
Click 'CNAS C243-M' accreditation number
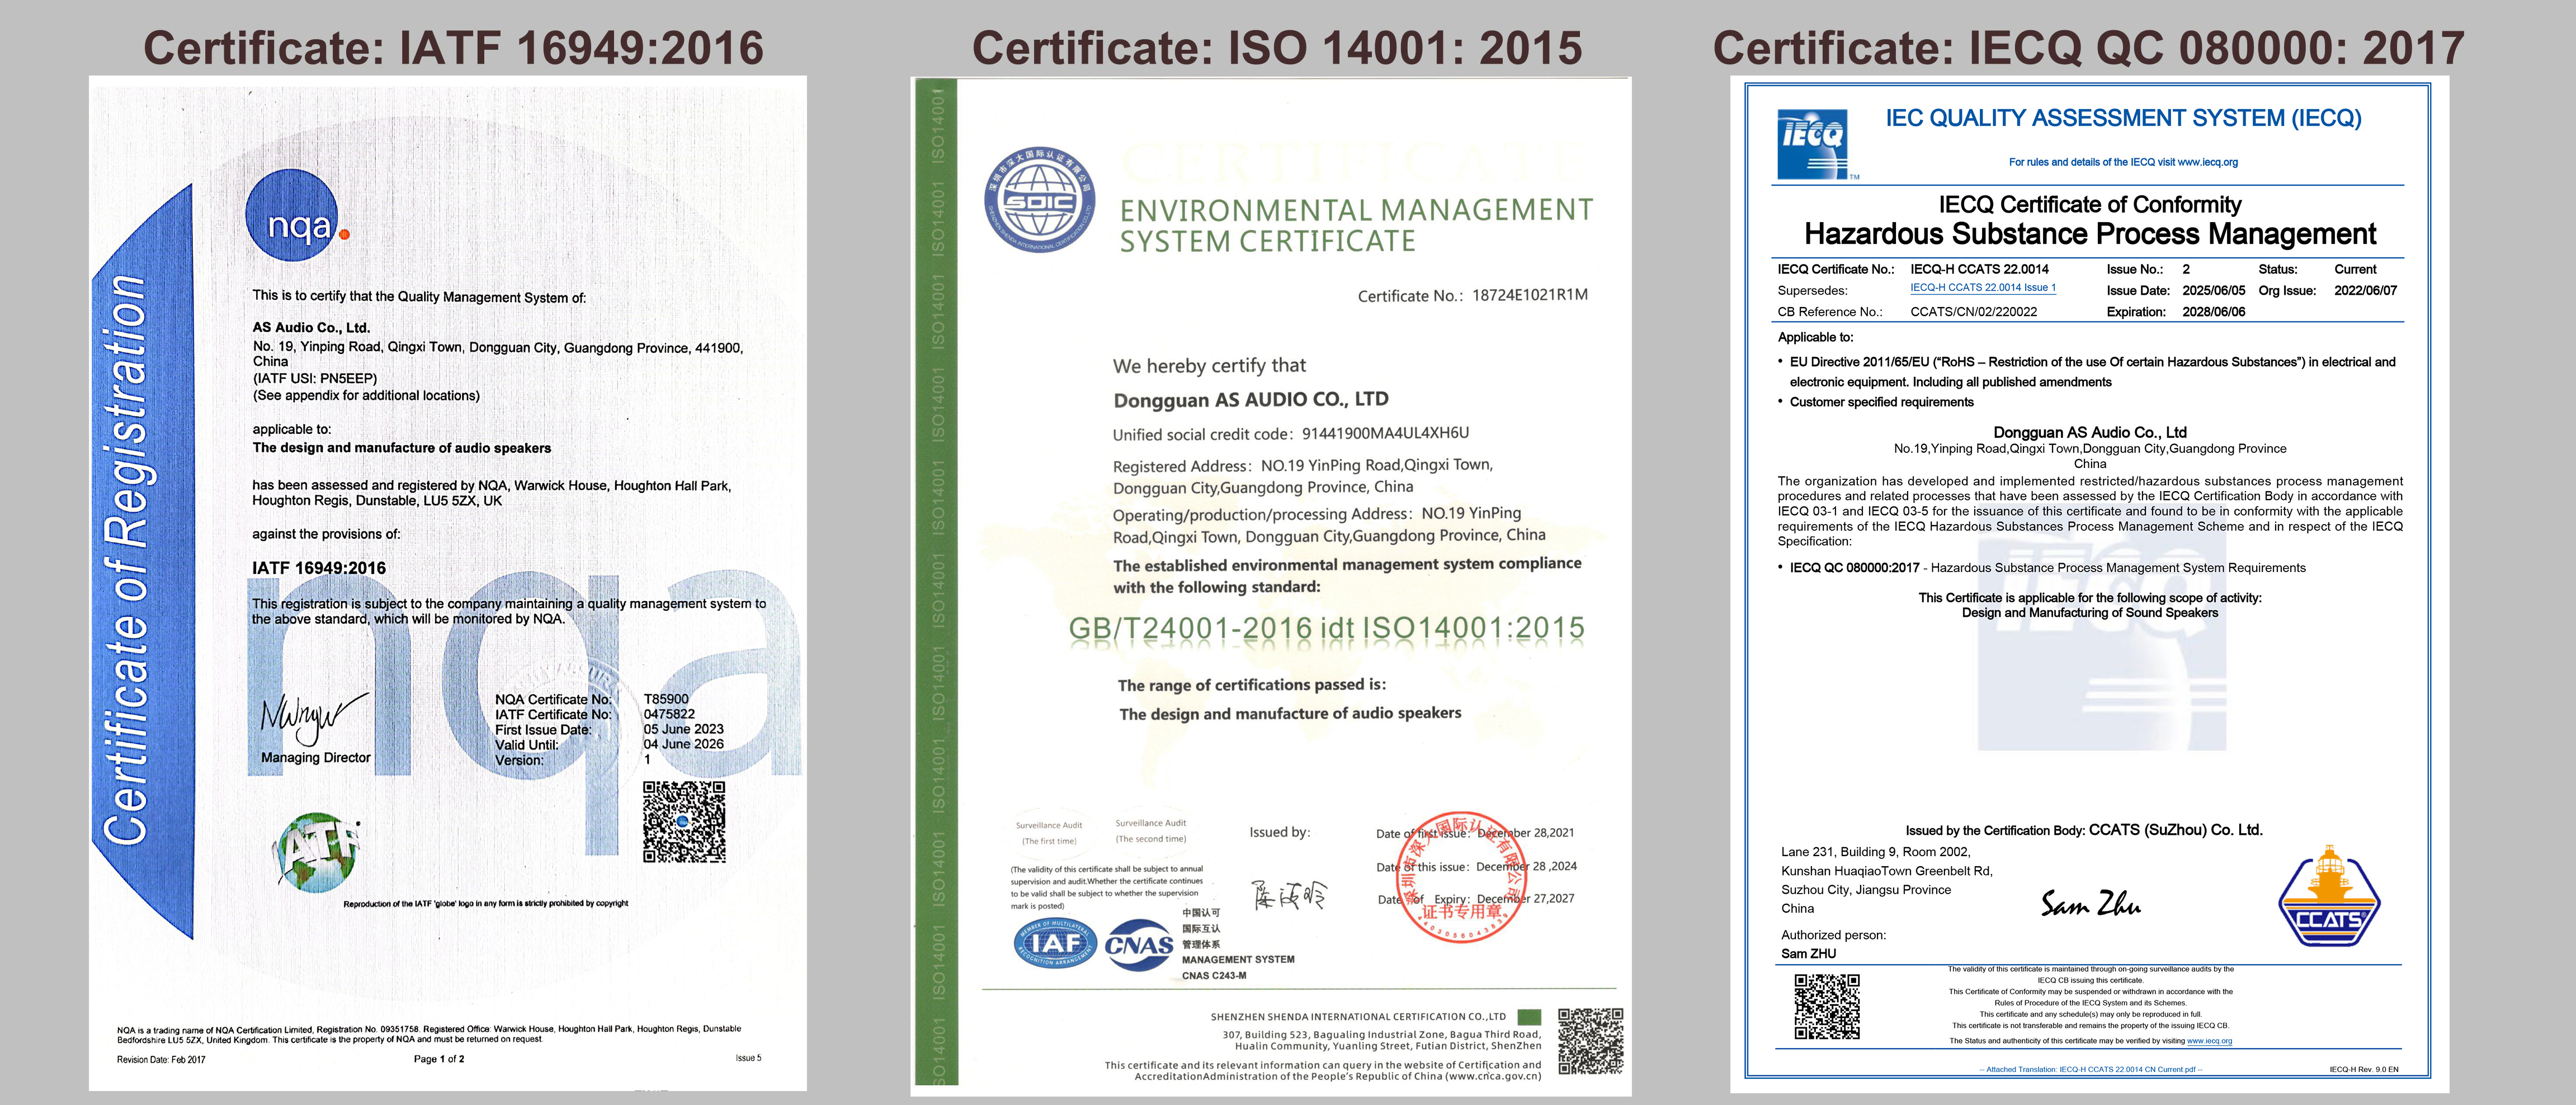point(1214,975)
